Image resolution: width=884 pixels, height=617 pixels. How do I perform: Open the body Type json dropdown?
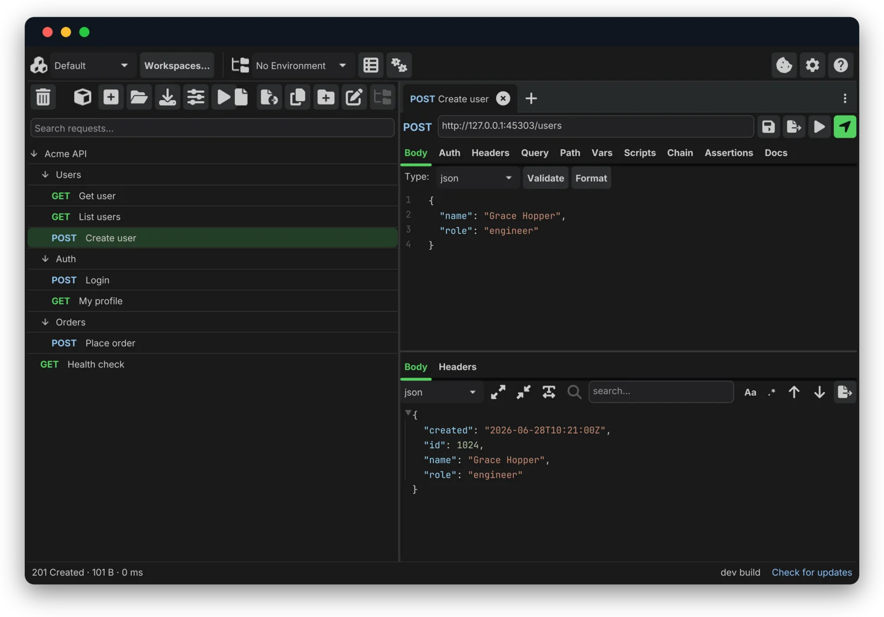(x=476, y=178)
